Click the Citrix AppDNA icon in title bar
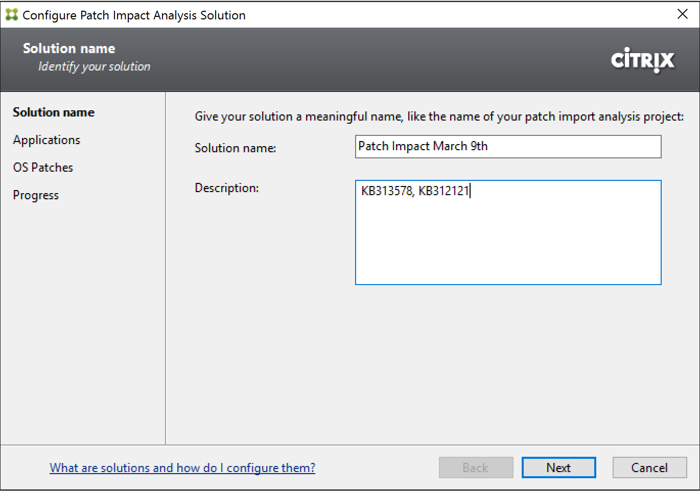This screenshot has width=700, height=491. pyautogui.click(x=11, y=15)
